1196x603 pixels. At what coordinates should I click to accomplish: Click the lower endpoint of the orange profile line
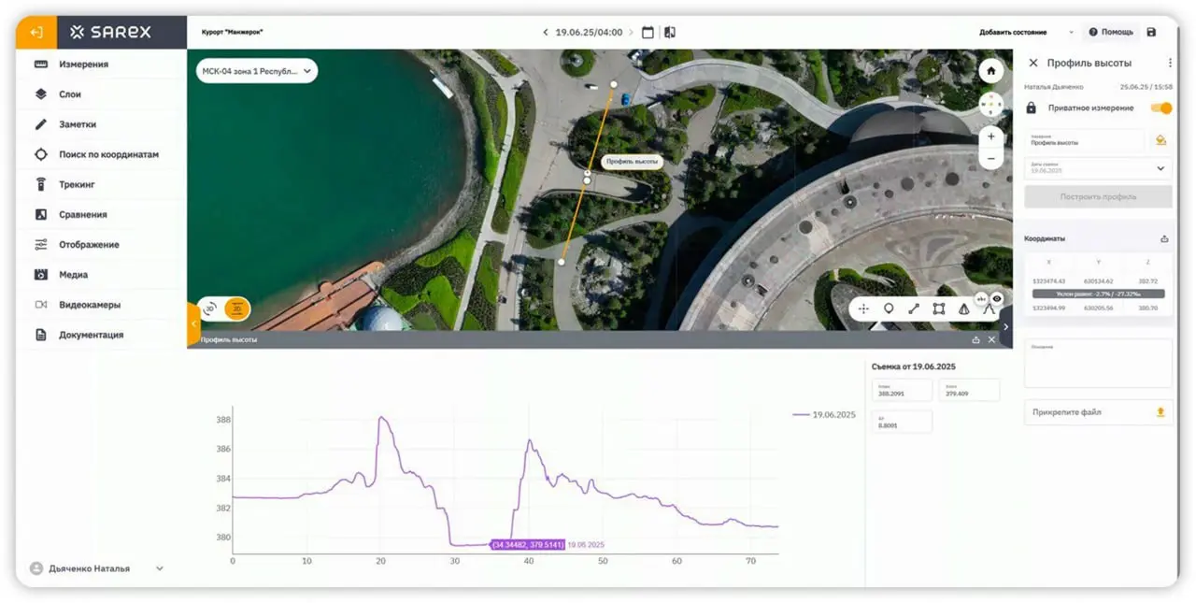[562, 262]
